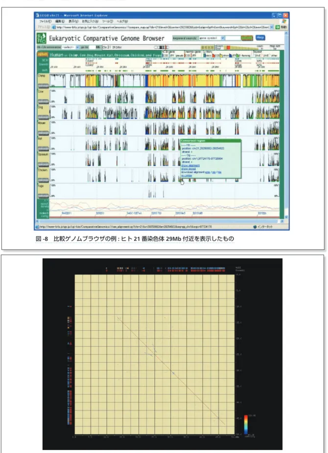328x453 pixels.
Task: Click the vertical scrollbar down arrow
Action: click(286, 216)
